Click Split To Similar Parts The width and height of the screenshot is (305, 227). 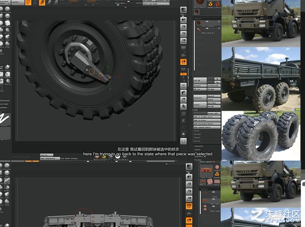click(207, 117)
